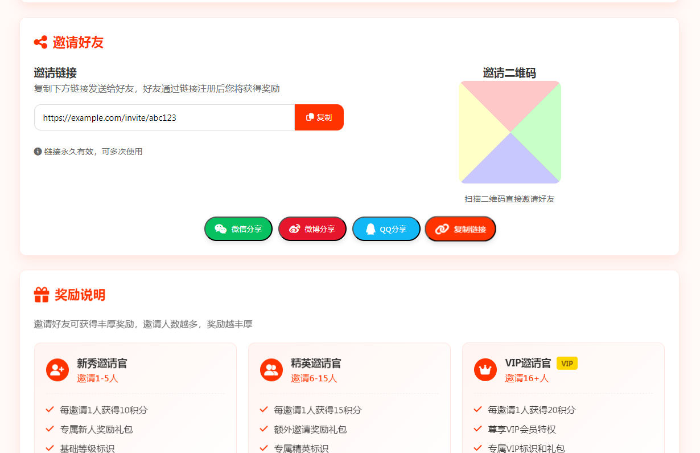Click the group icon on 精英邀请官 card
The width and height of the screenshot is (700, 453).
(271, 369)
